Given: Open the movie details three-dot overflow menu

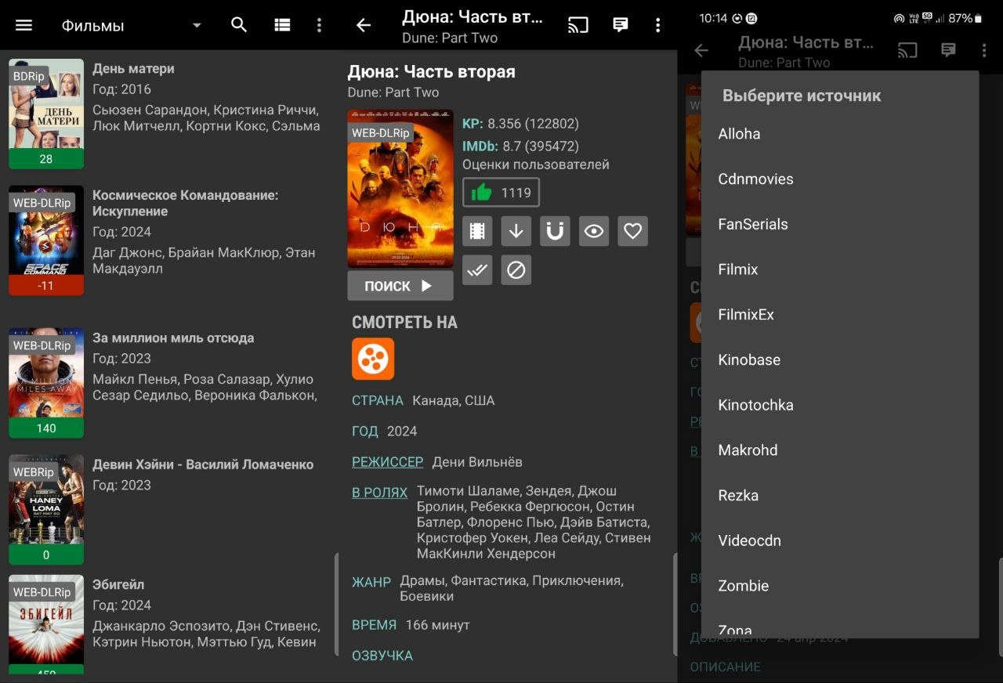Looking at the screenshot, I should (x=657, y=25).
